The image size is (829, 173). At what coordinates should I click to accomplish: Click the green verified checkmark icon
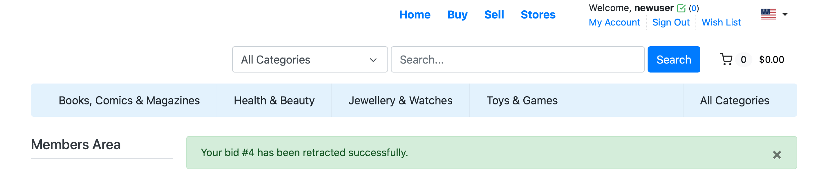coord(681,8)
